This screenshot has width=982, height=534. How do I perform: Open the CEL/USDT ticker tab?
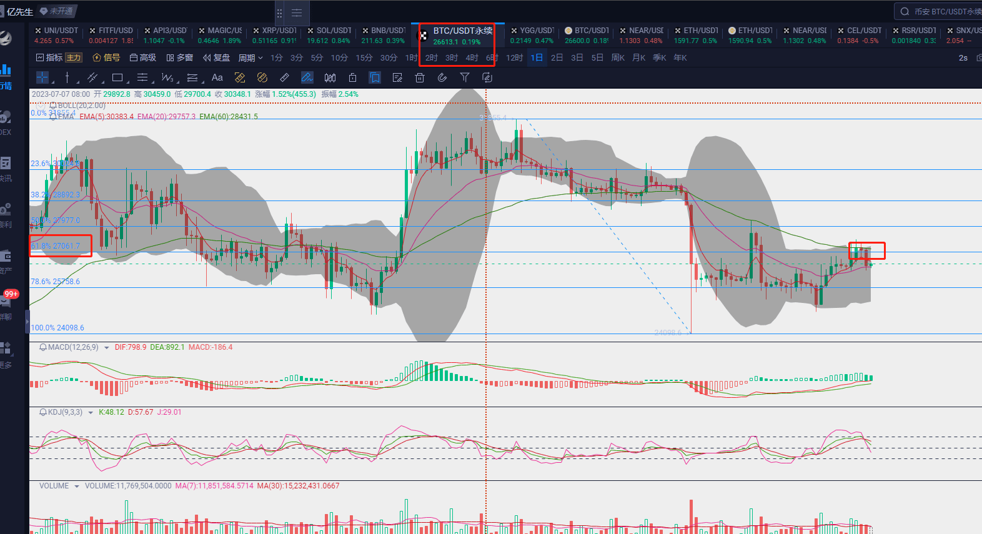[x=859, y=35]
